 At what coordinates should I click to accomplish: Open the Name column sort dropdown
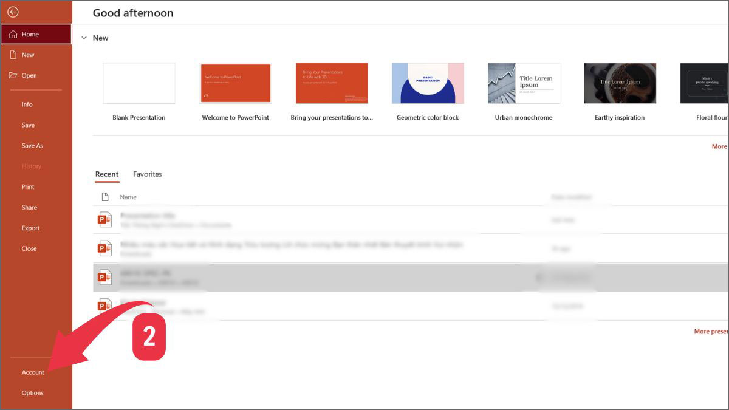click(128, 196)
